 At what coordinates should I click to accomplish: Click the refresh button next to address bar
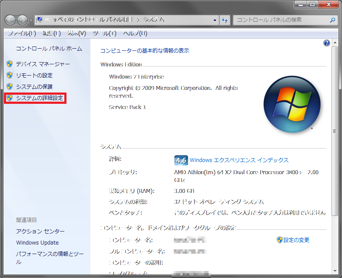coord(225,20)
